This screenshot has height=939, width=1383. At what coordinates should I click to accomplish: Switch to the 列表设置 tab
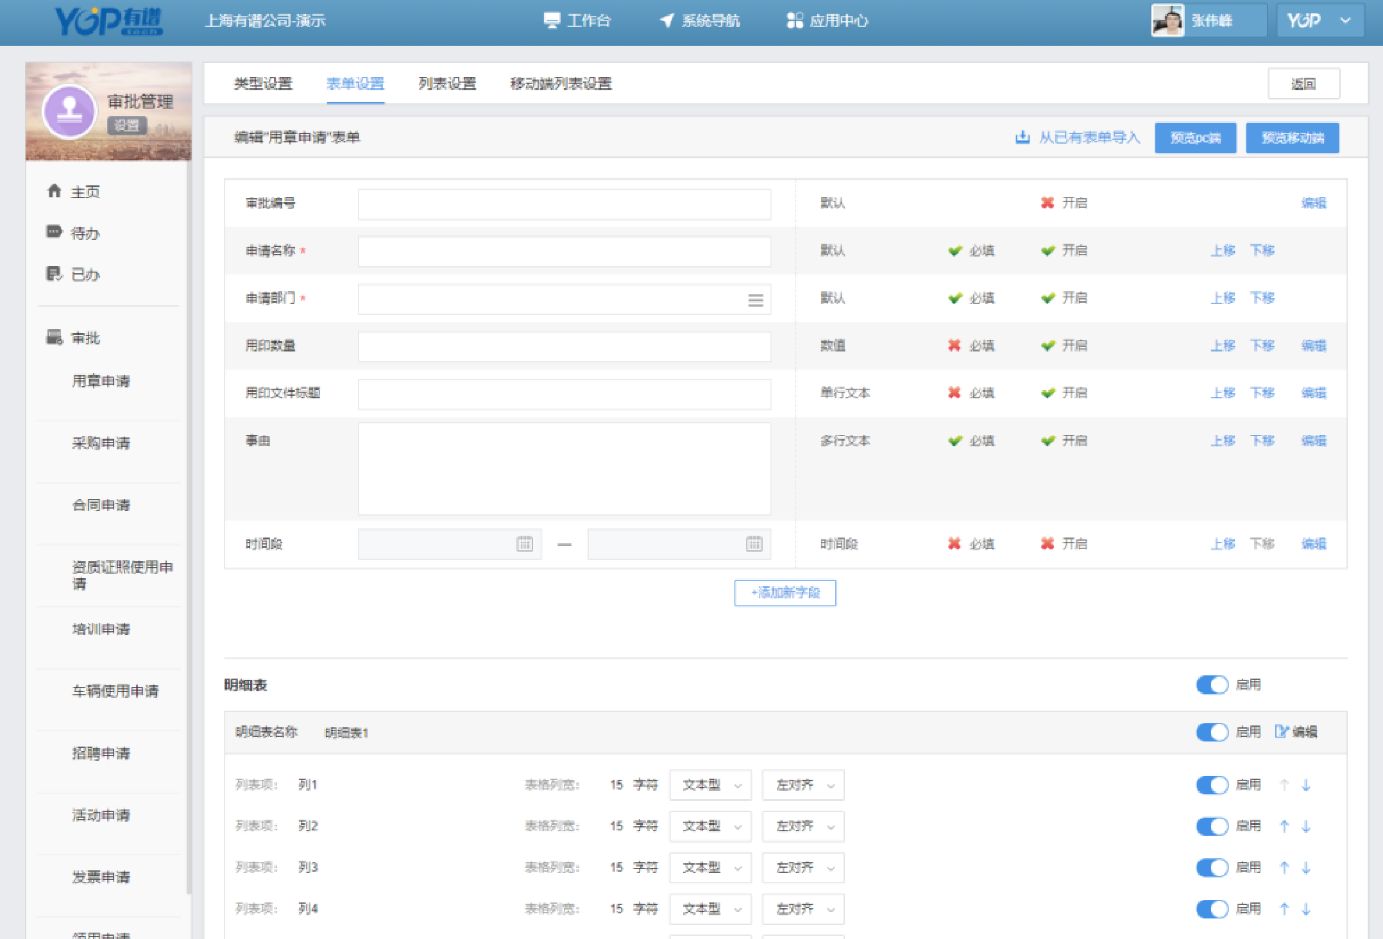(447, 83)
